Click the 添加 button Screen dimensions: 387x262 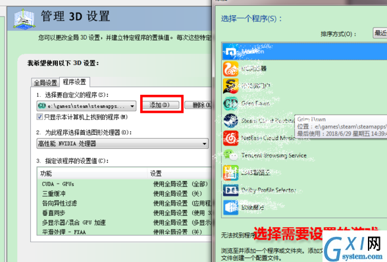point(161,105)
